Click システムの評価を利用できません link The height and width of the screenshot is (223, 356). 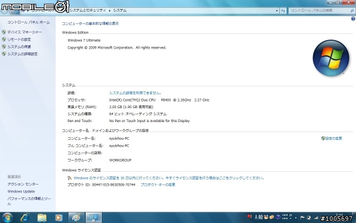[x=135, y=93]
